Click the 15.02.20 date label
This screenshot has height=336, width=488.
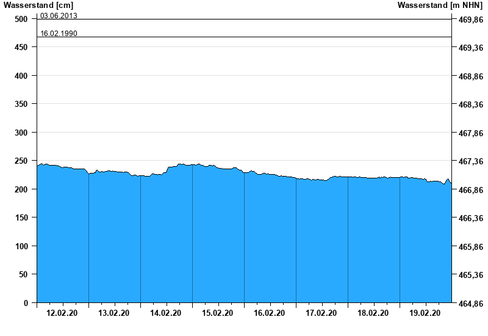click(x=217, y=313)
